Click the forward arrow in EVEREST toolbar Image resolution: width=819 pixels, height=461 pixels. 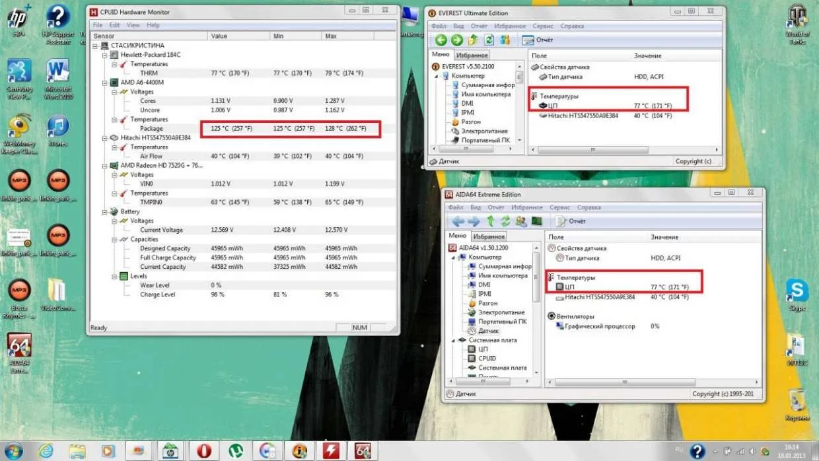coord(456,40)
